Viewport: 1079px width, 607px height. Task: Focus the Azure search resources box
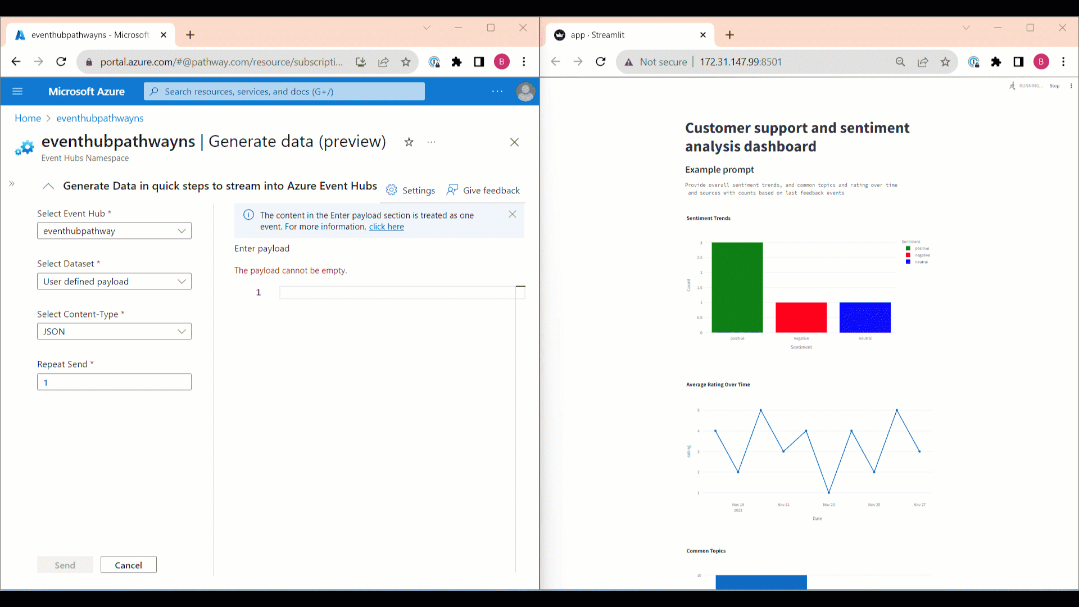(284, 92)
